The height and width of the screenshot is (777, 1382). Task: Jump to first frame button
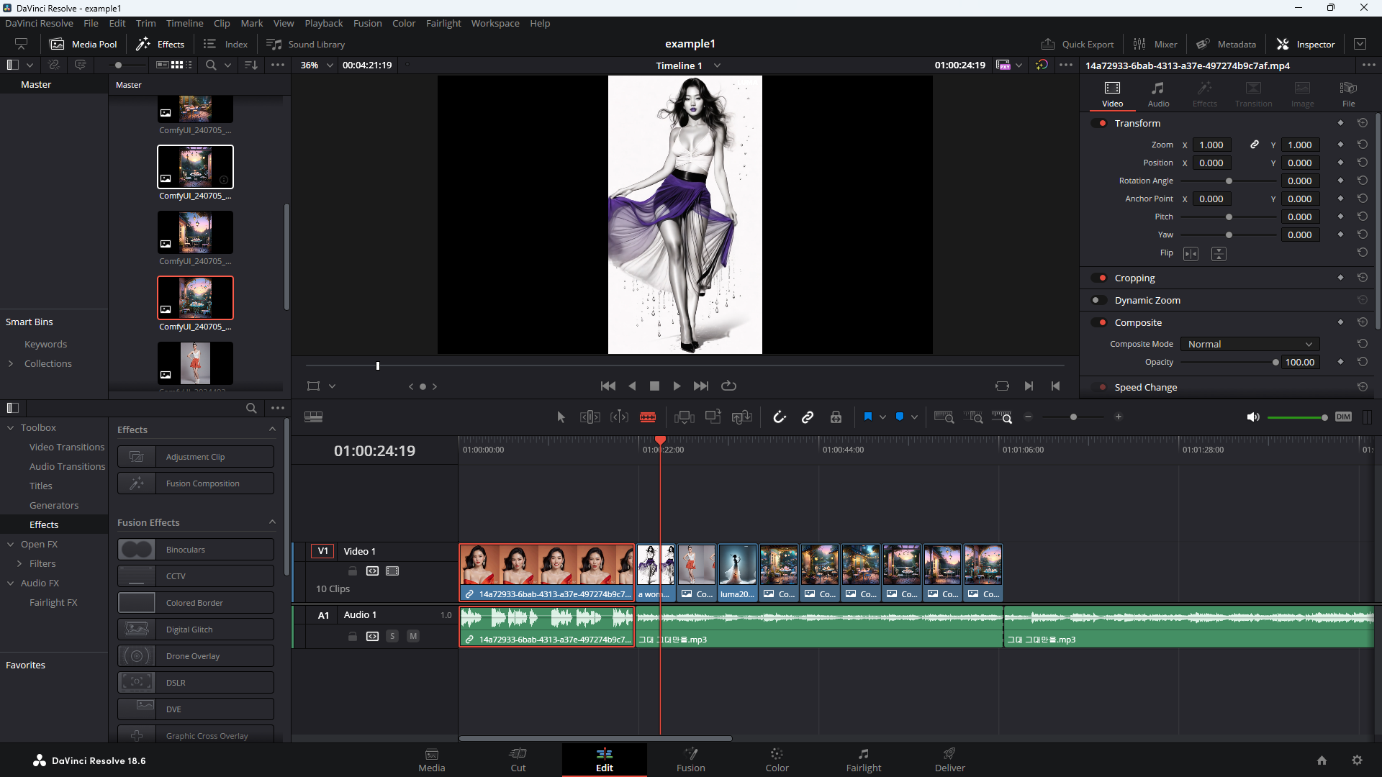point(608,386)
